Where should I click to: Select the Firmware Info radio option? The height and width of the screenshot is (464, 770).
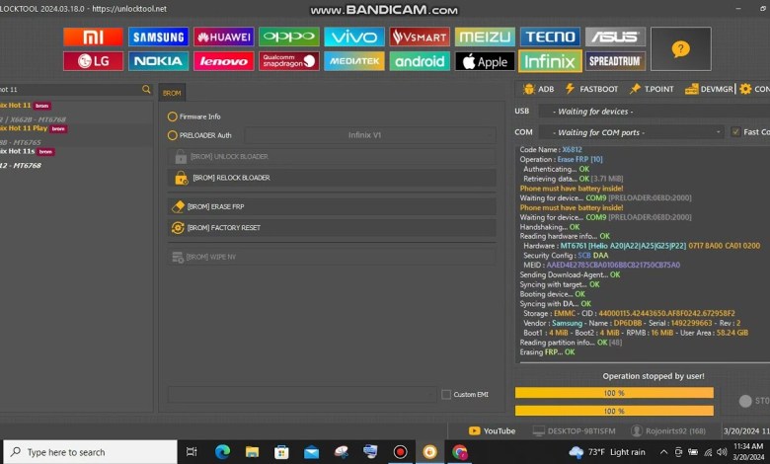point(173,116)
